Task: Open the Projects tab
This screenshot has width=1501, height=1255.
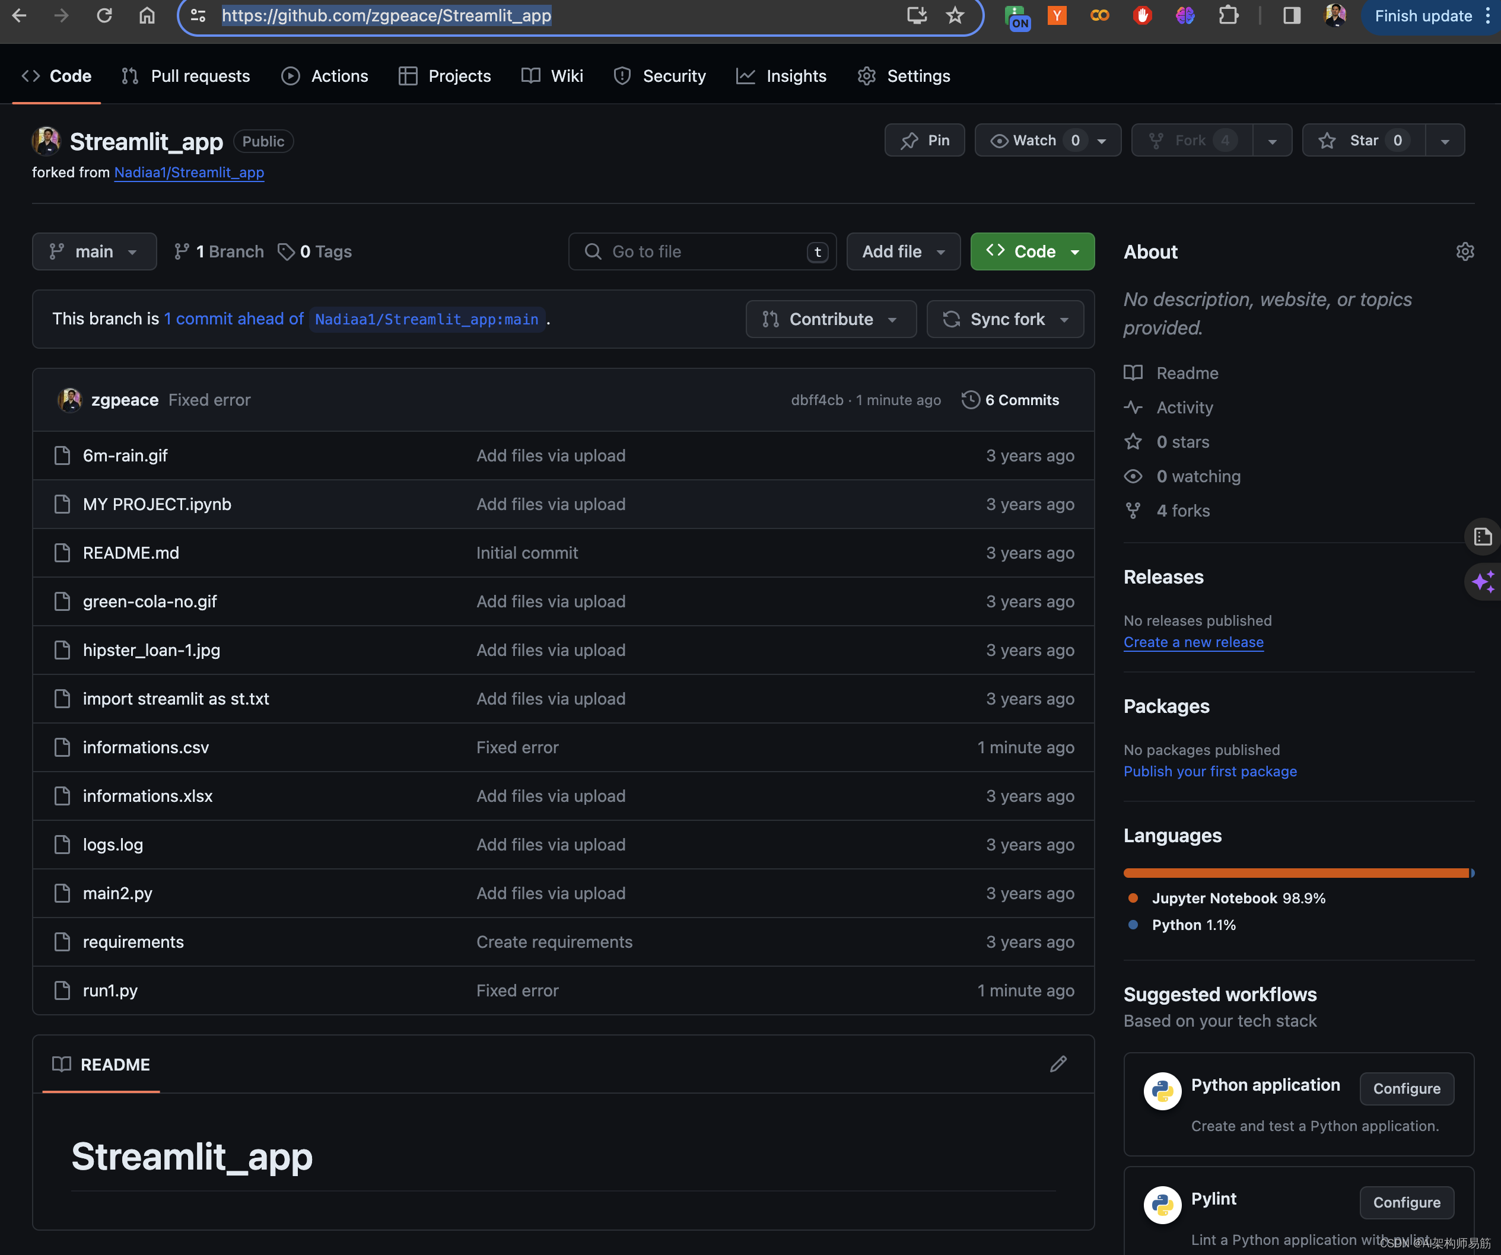Action: [444, 76]
